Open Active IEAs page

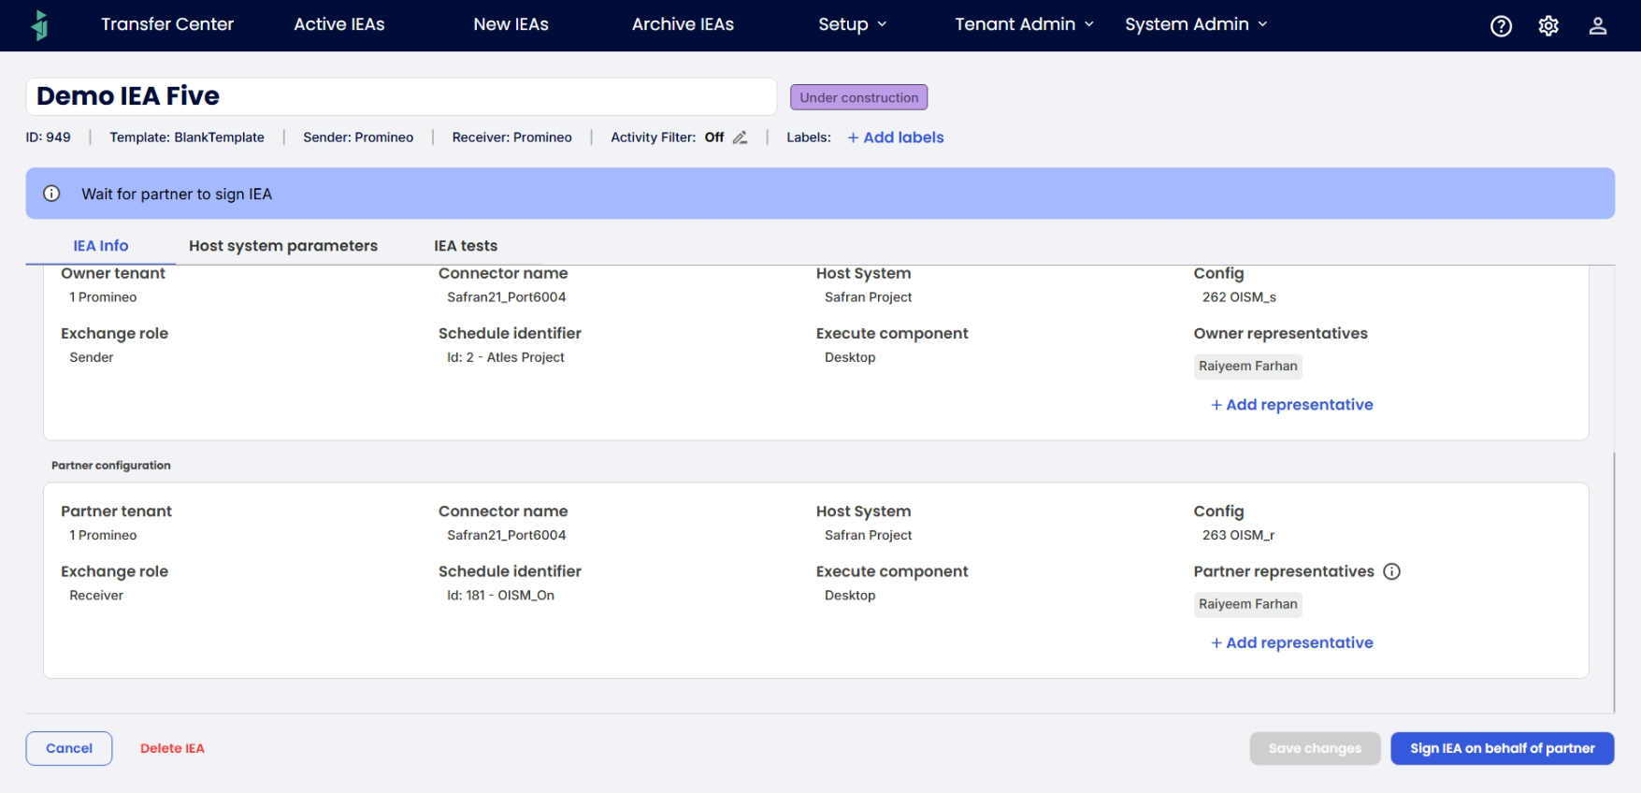coord(339,24)
